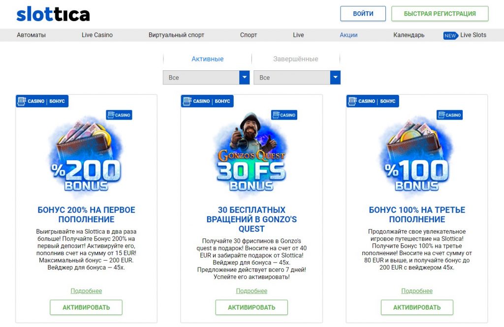Expand the left Все filter dropdown
This screenshot has height=327, width=504.
[x=207, y=78]
